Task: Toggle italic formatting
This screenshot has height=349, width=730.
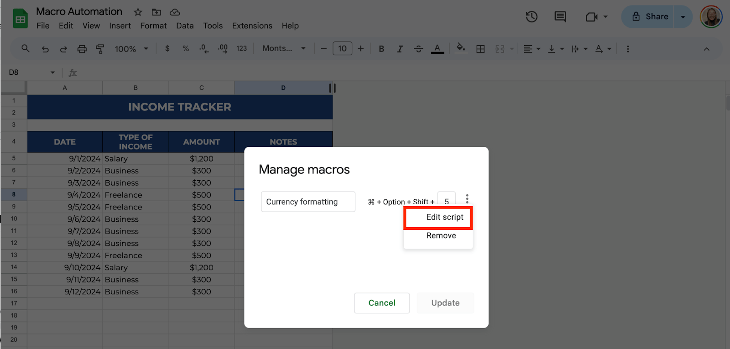Action: 400,49
